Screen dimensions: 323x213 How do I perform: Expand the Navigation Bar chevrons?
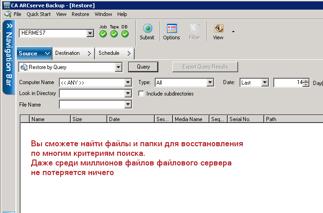pyautogui.click(x=10, y=26)
